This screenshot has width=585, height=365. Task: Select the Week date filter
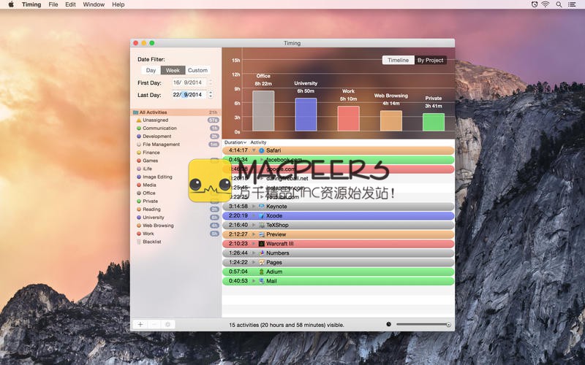tap(173, 70)
